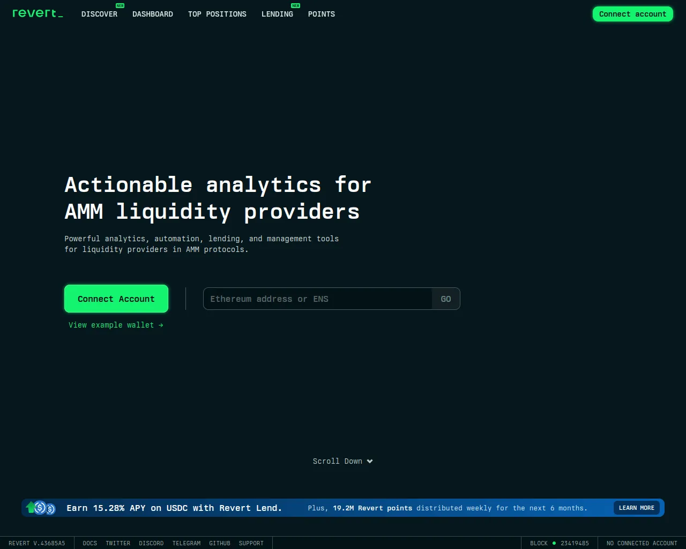Focus the Ethereum address or ENS field

pyautogui.click(x=318, y=299)
